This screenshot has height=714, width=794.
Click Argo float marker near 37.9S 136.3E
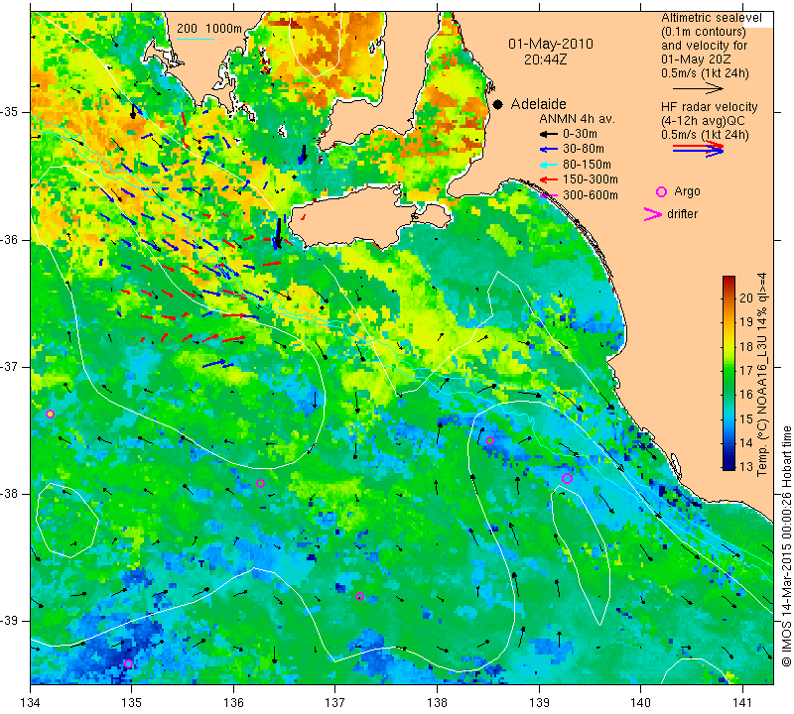[x=260, y=483]
